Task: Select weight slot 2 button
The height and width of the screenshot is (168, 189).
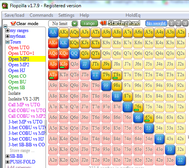Action: pos(178,23)
